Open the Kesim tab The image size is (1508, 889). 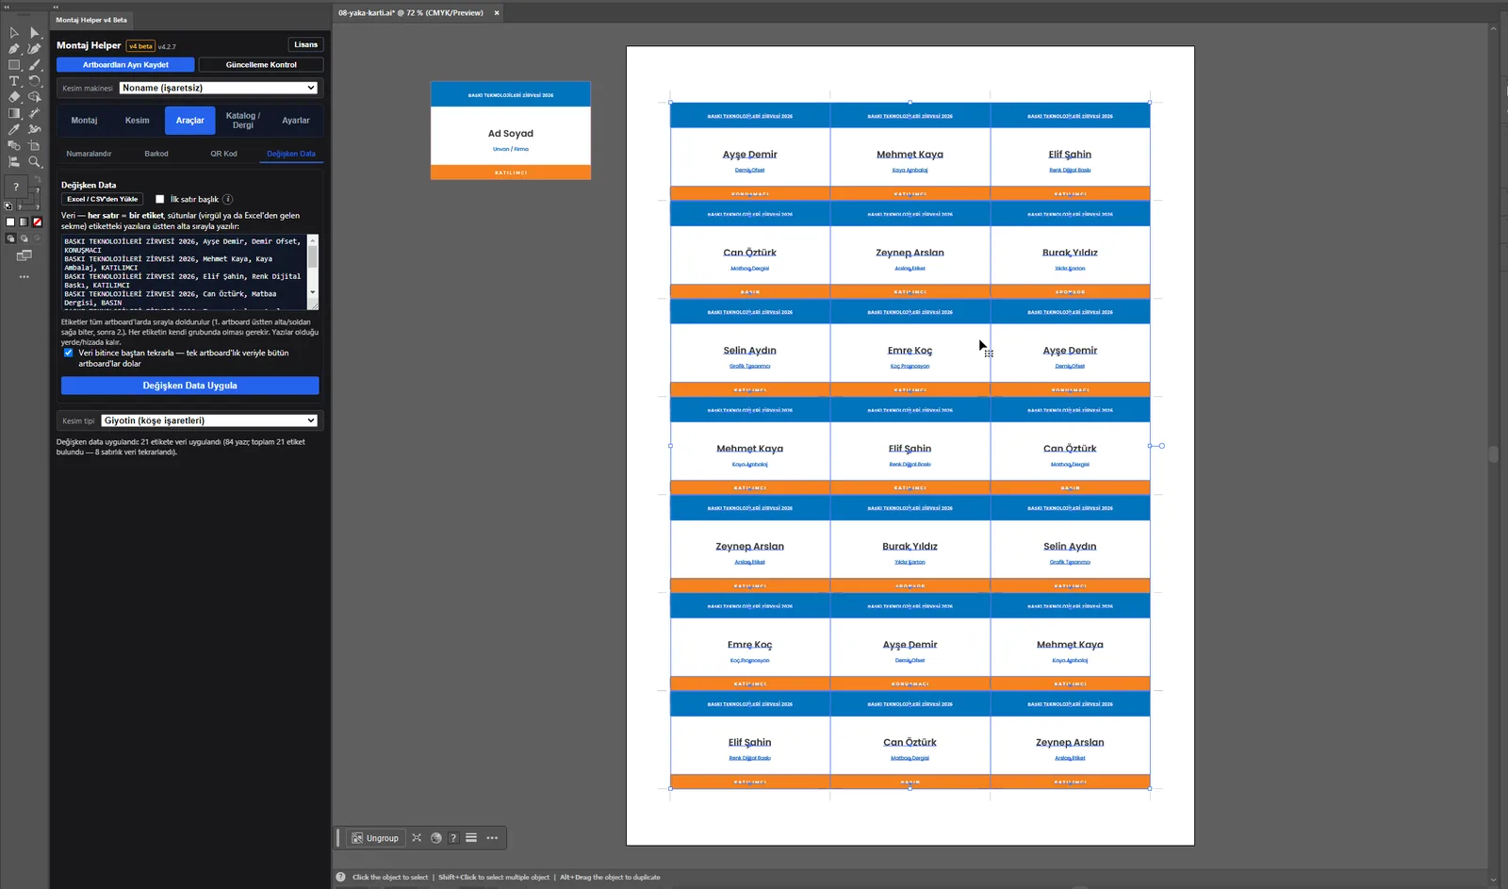(138, 121)
